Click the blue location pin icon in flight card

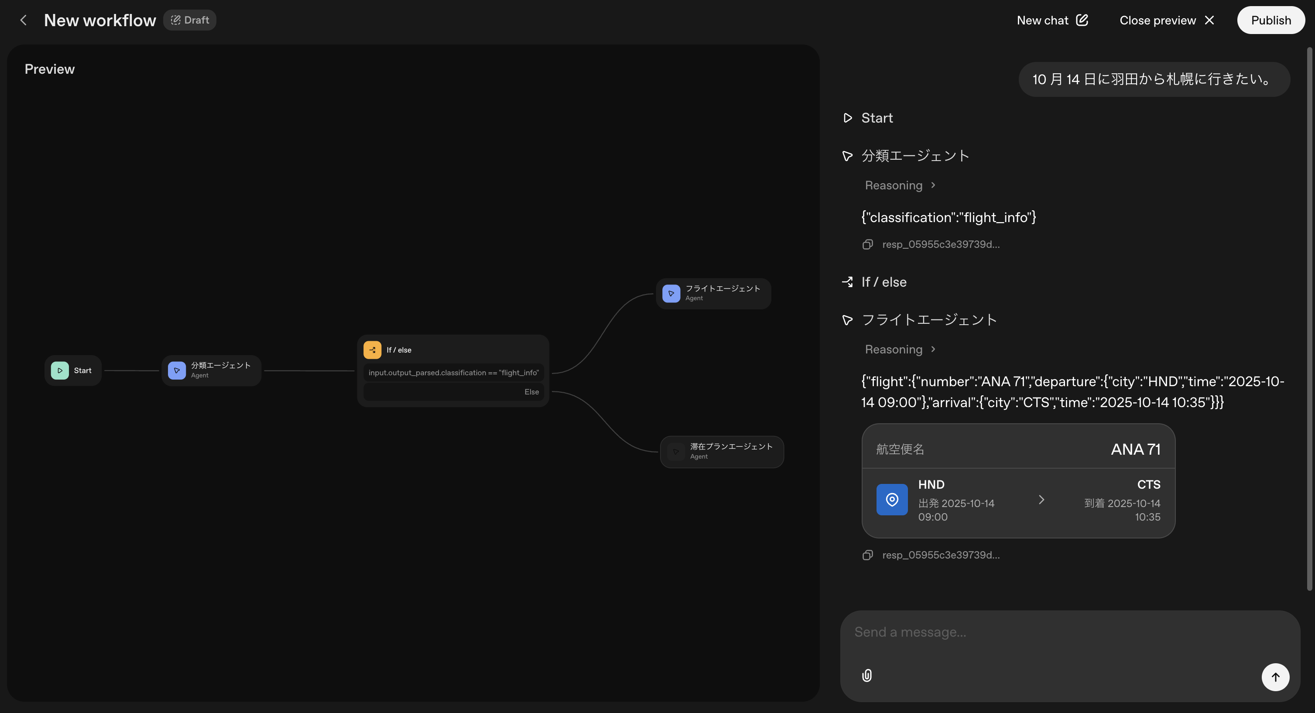(892, 500)
